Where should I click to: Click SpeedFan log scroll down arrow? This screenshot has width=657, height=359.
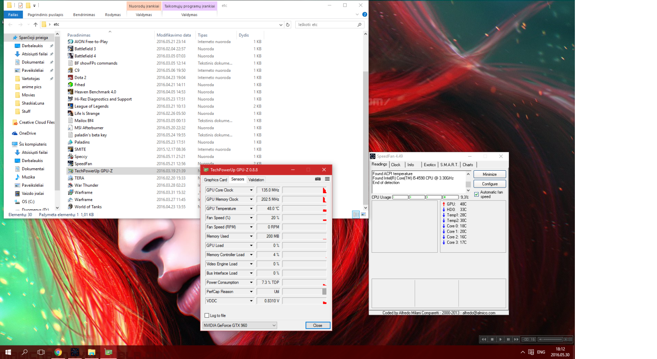[468, 190]
